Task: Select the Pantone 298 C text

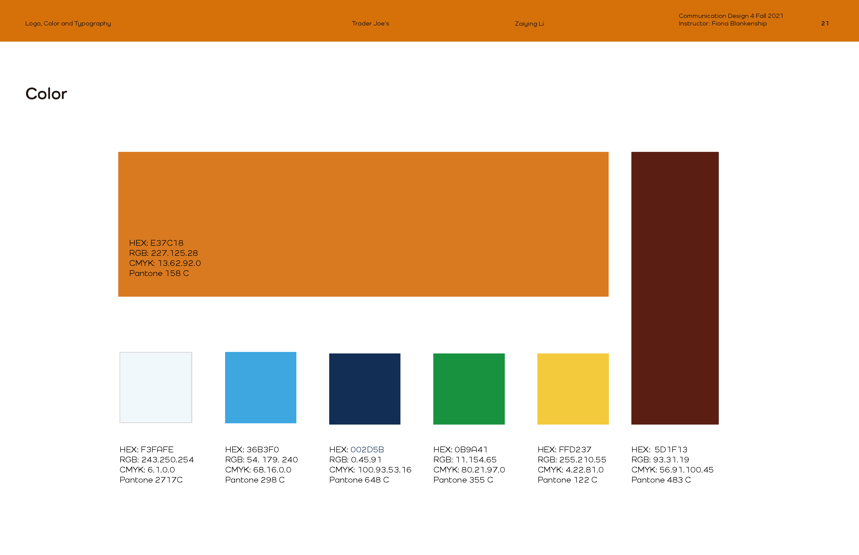Action: click(255, 480)
